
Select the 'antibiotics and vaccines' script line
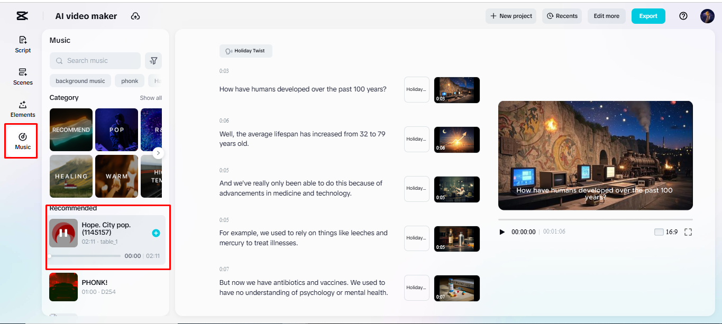click(x=304, y=288)
